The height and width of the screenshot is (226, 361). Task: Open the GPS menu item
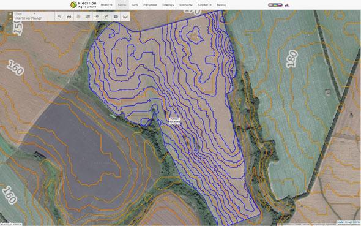tap(135, 5)
